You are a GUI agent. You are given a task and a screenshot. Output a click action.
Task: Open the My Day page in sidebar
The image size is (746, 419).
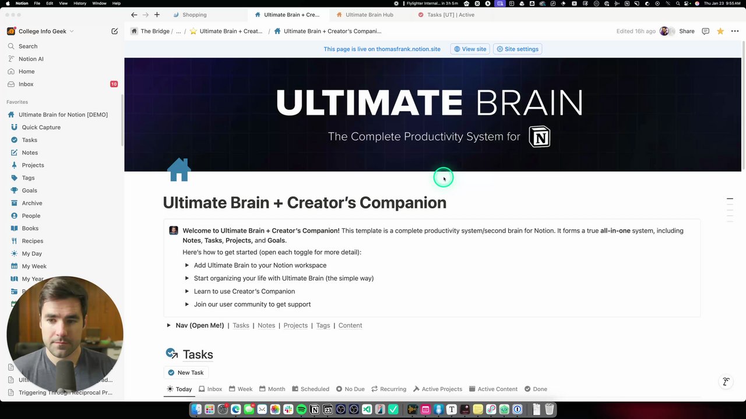[32, 254]
